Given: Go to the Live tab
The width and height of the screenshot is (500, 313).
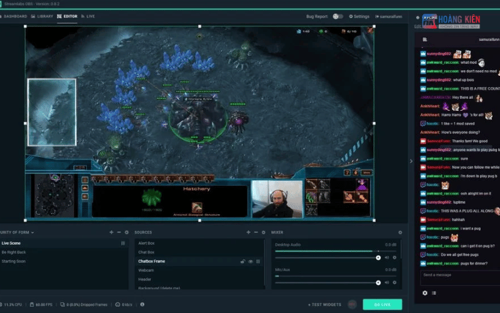Looking at the screenshot, I should pos(88,16).
